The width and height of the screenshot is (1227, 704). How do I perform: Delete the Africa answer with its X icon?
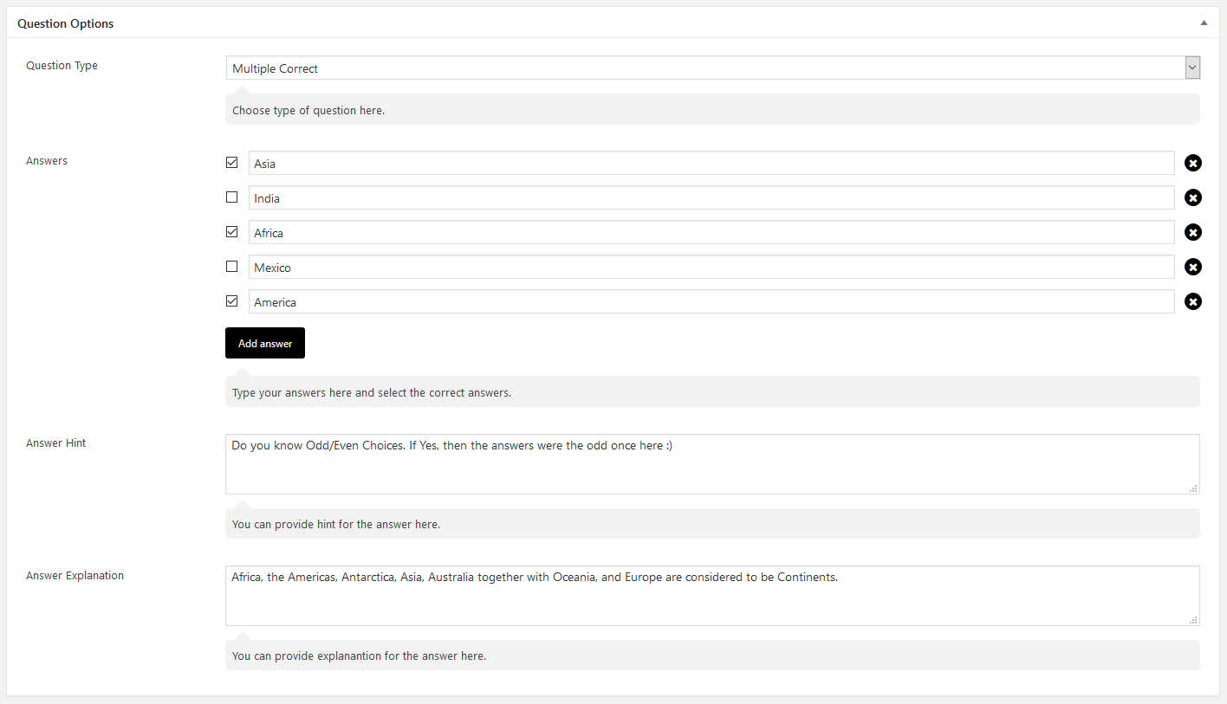click(1193, 232)
